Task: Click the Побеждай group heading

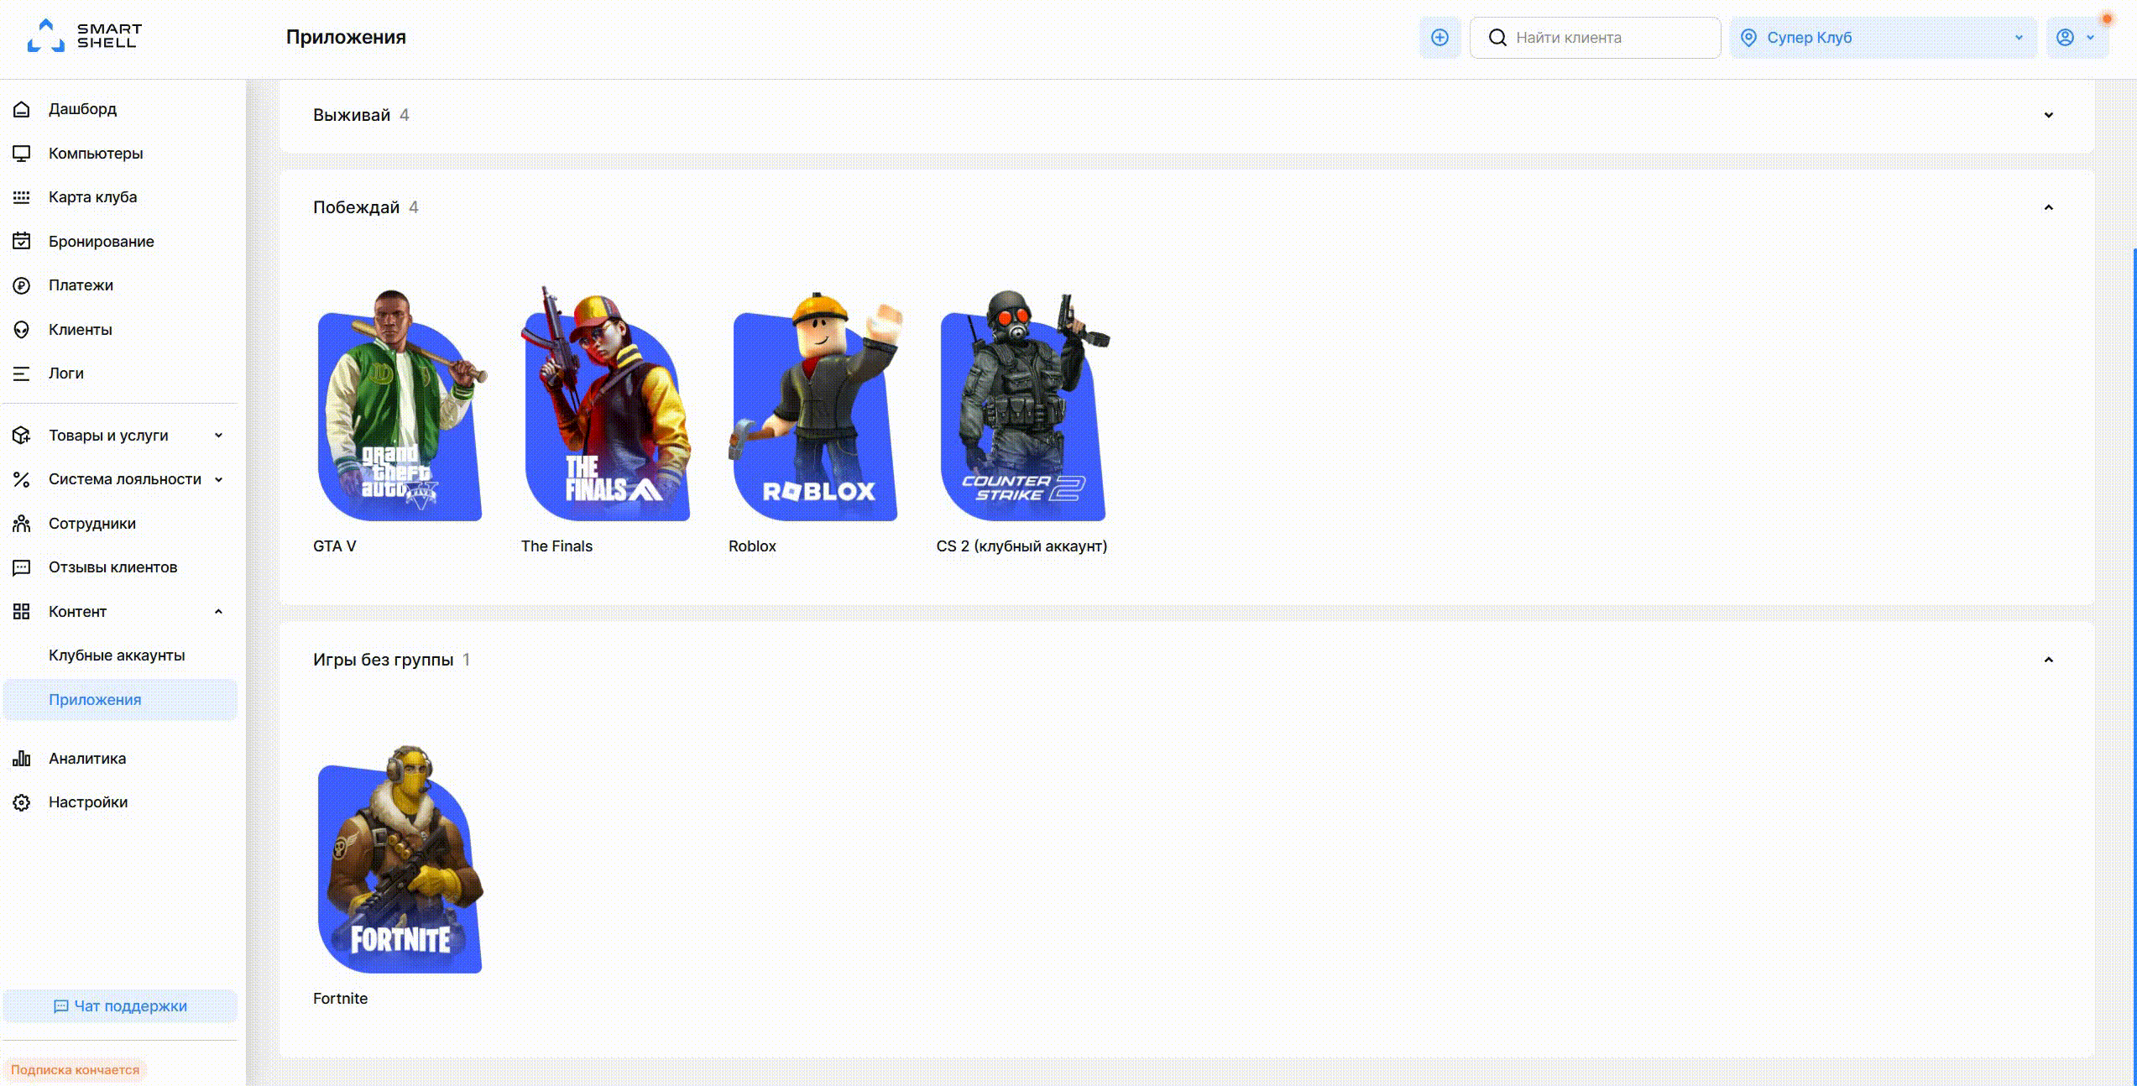Action: click(356, 207)
